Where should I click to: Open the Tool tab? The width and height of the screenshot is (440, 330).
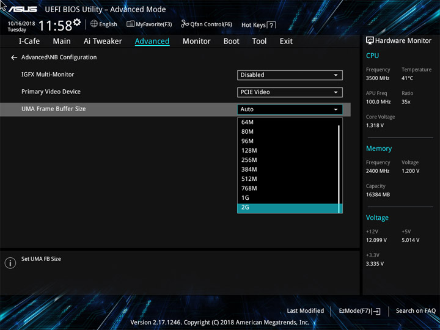(259, 42)
